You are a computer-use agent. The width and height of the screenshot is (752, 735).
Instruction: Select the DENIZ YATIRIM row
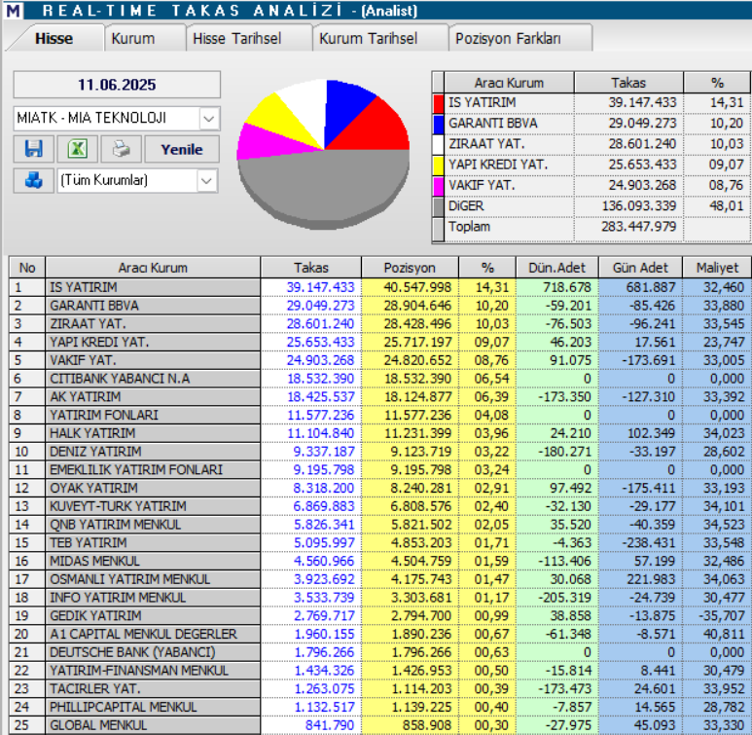pos(380,452)
